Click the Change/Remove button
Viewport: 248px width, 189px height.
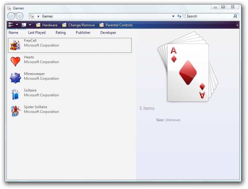[x=78, y=25]
